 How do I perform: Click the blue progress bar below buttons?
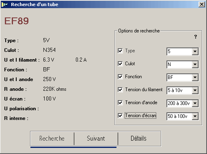(73, 147)
